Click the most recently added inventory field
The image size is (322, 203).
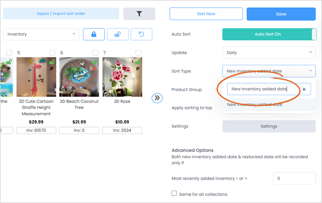pyautogui.click(x=294, y=178)
